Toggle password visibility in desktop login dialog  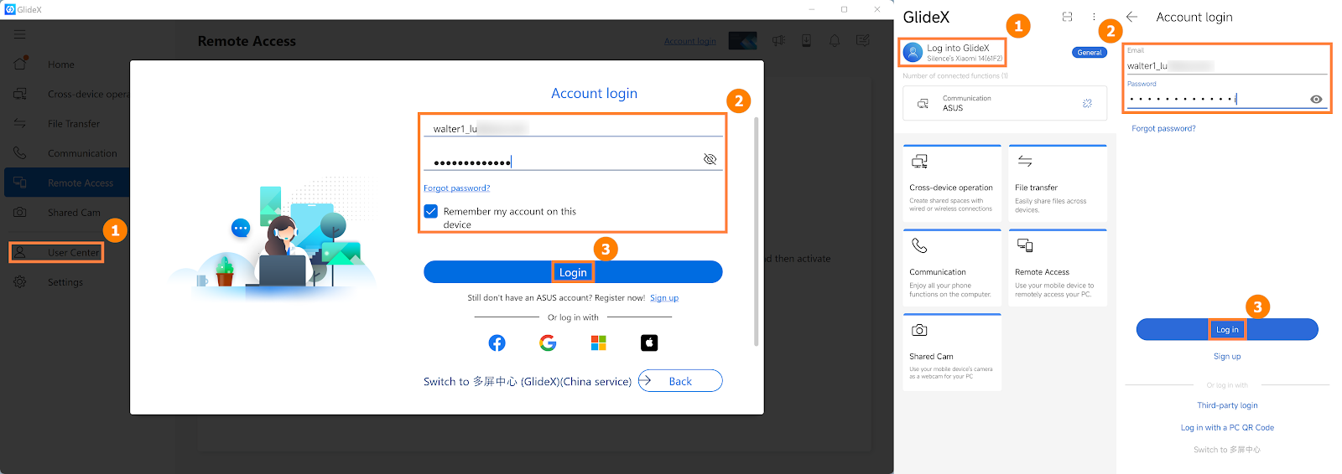tap(710, 159)
